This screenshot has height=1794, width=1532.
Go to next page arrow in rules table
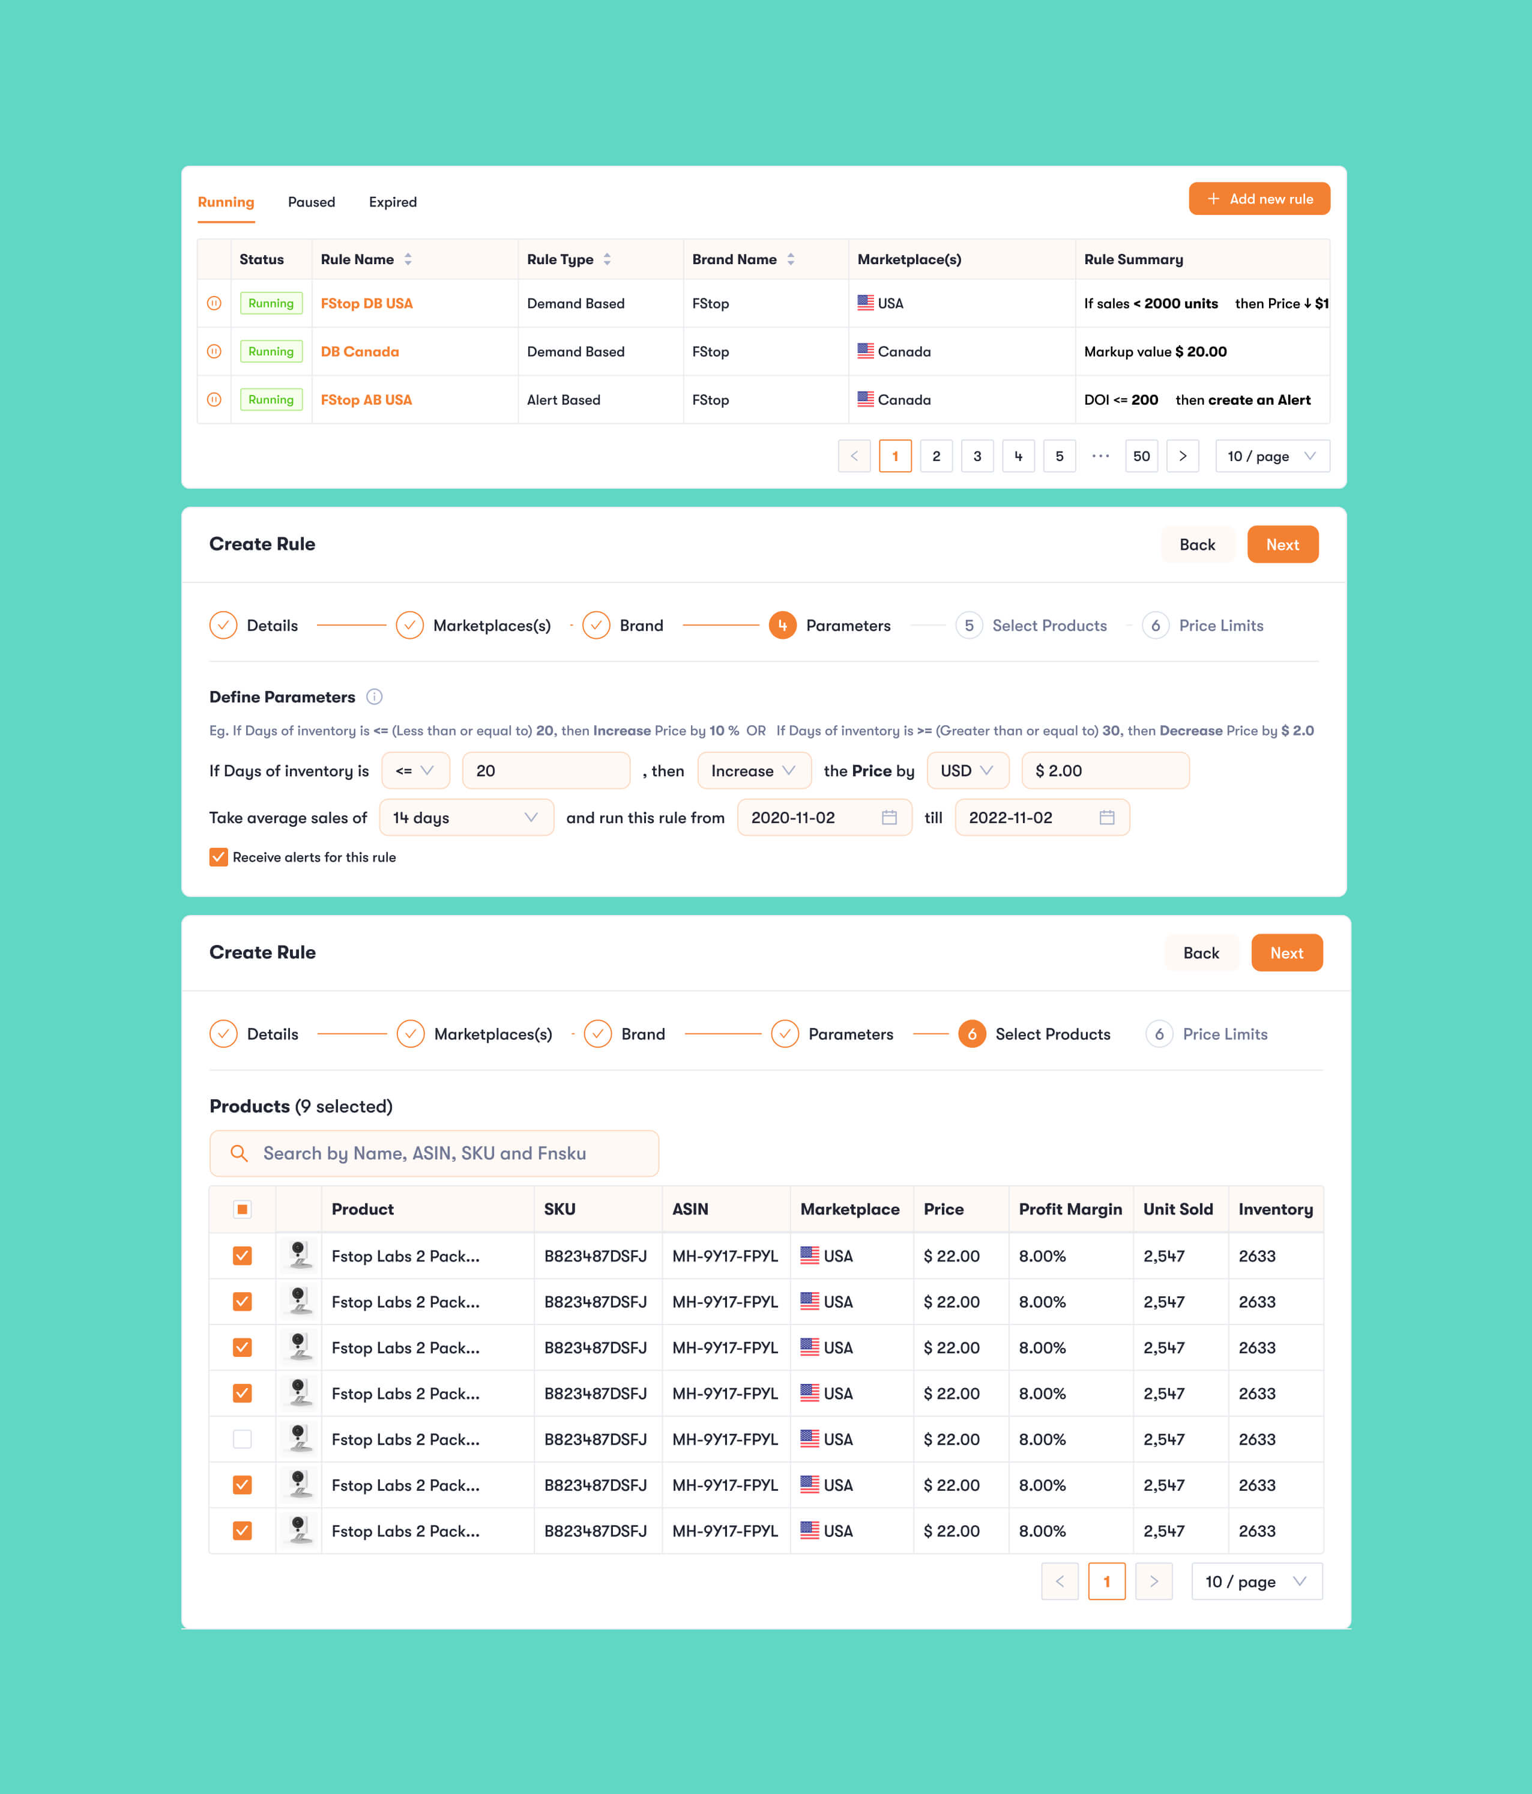tap(1183, 456)
